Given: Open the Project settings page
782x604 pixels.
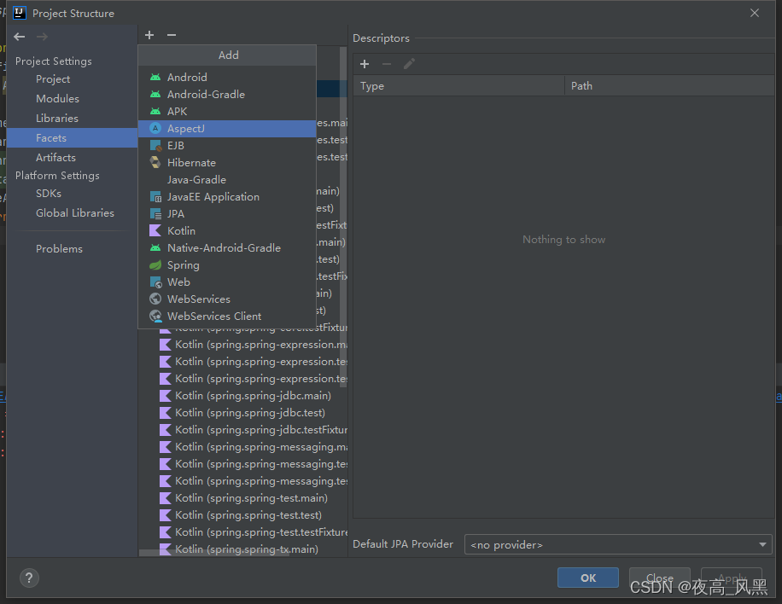Looking at the screenshot, I should click(72, 79).
